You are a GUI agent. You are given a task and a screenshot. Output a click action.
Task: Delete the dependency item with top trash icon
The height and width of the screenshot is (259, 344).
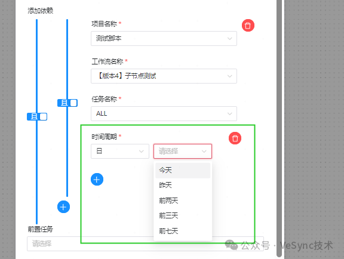pyautogui.click(x=248, y=26)
